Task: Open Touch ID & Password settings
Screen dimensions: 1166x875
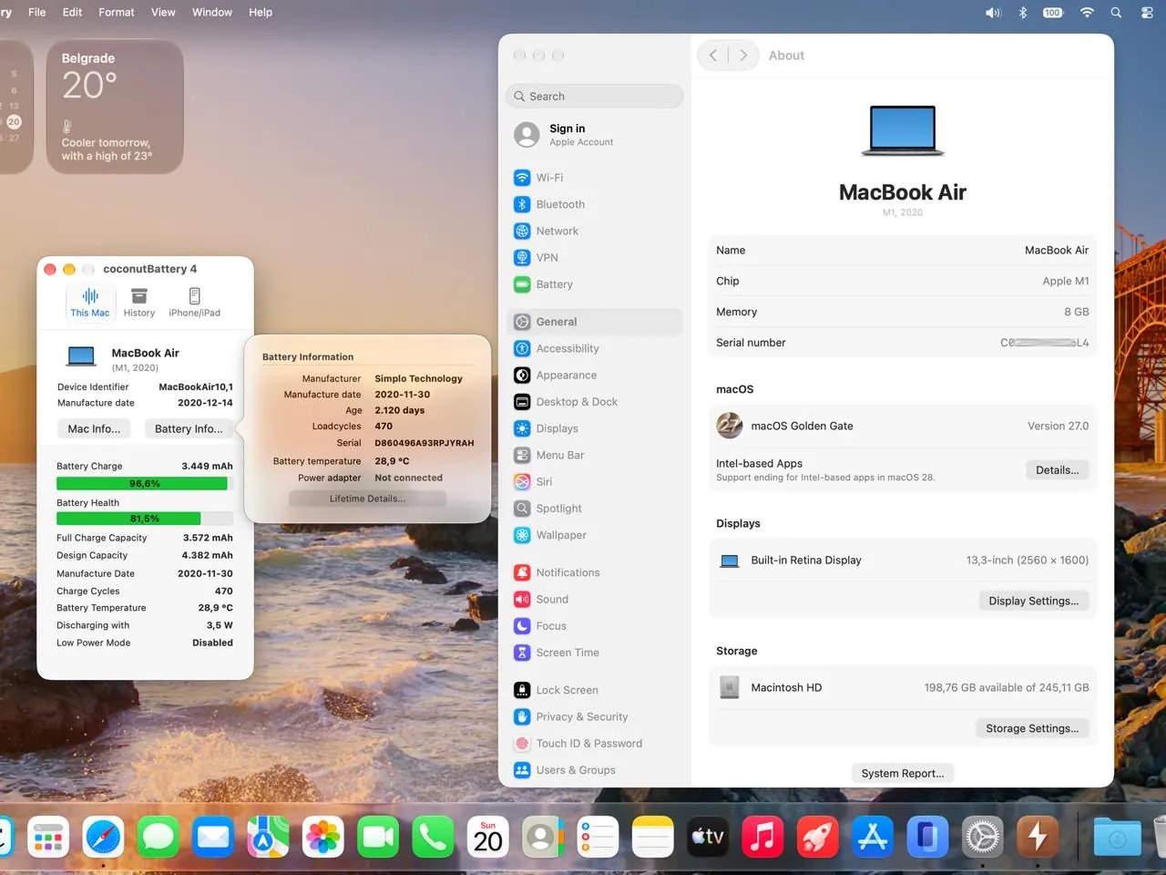Action: click(x=595, y=744)
